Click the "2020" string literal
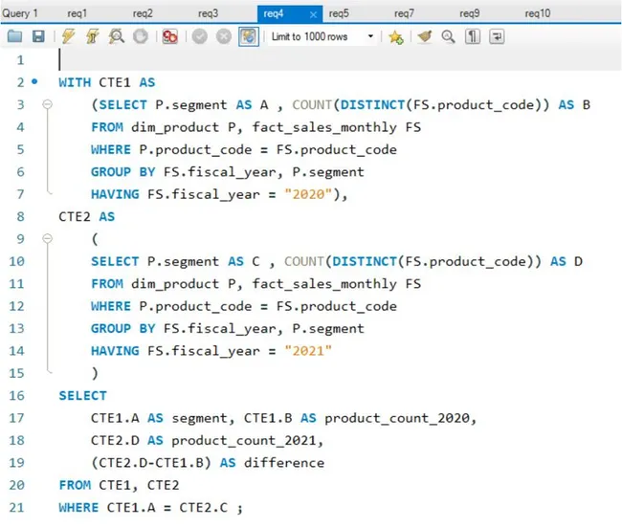622x528 pixels. coord(308,194)
